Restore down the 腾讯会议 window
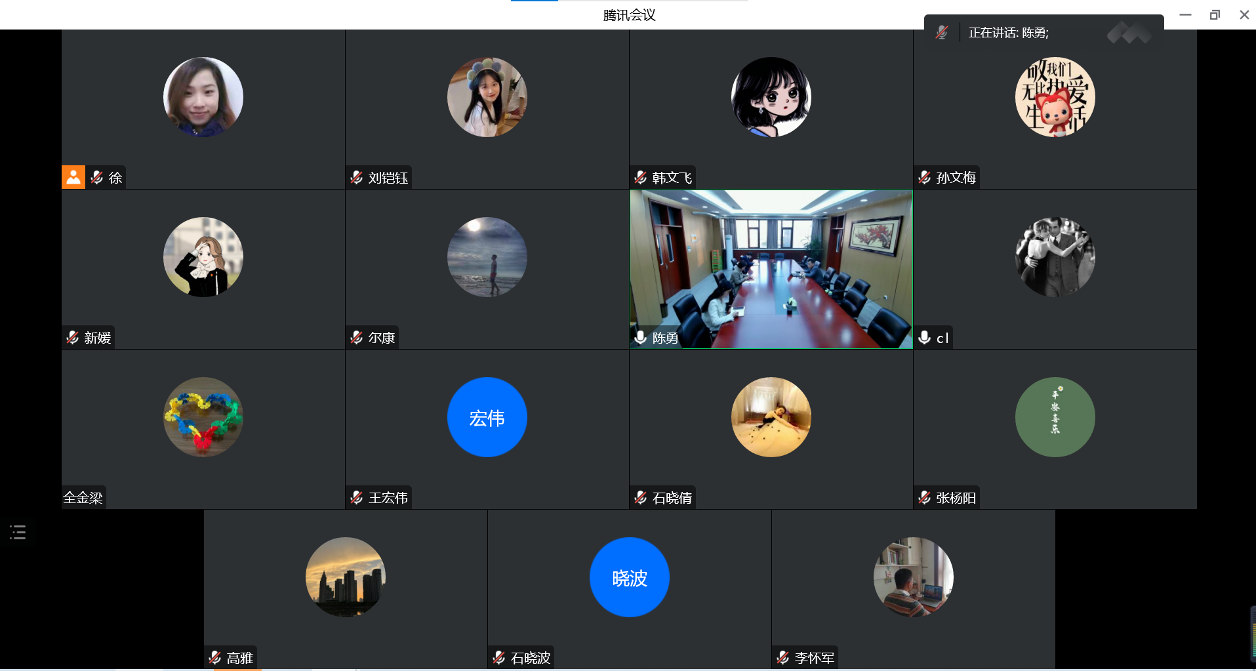 pos(1215,14)
